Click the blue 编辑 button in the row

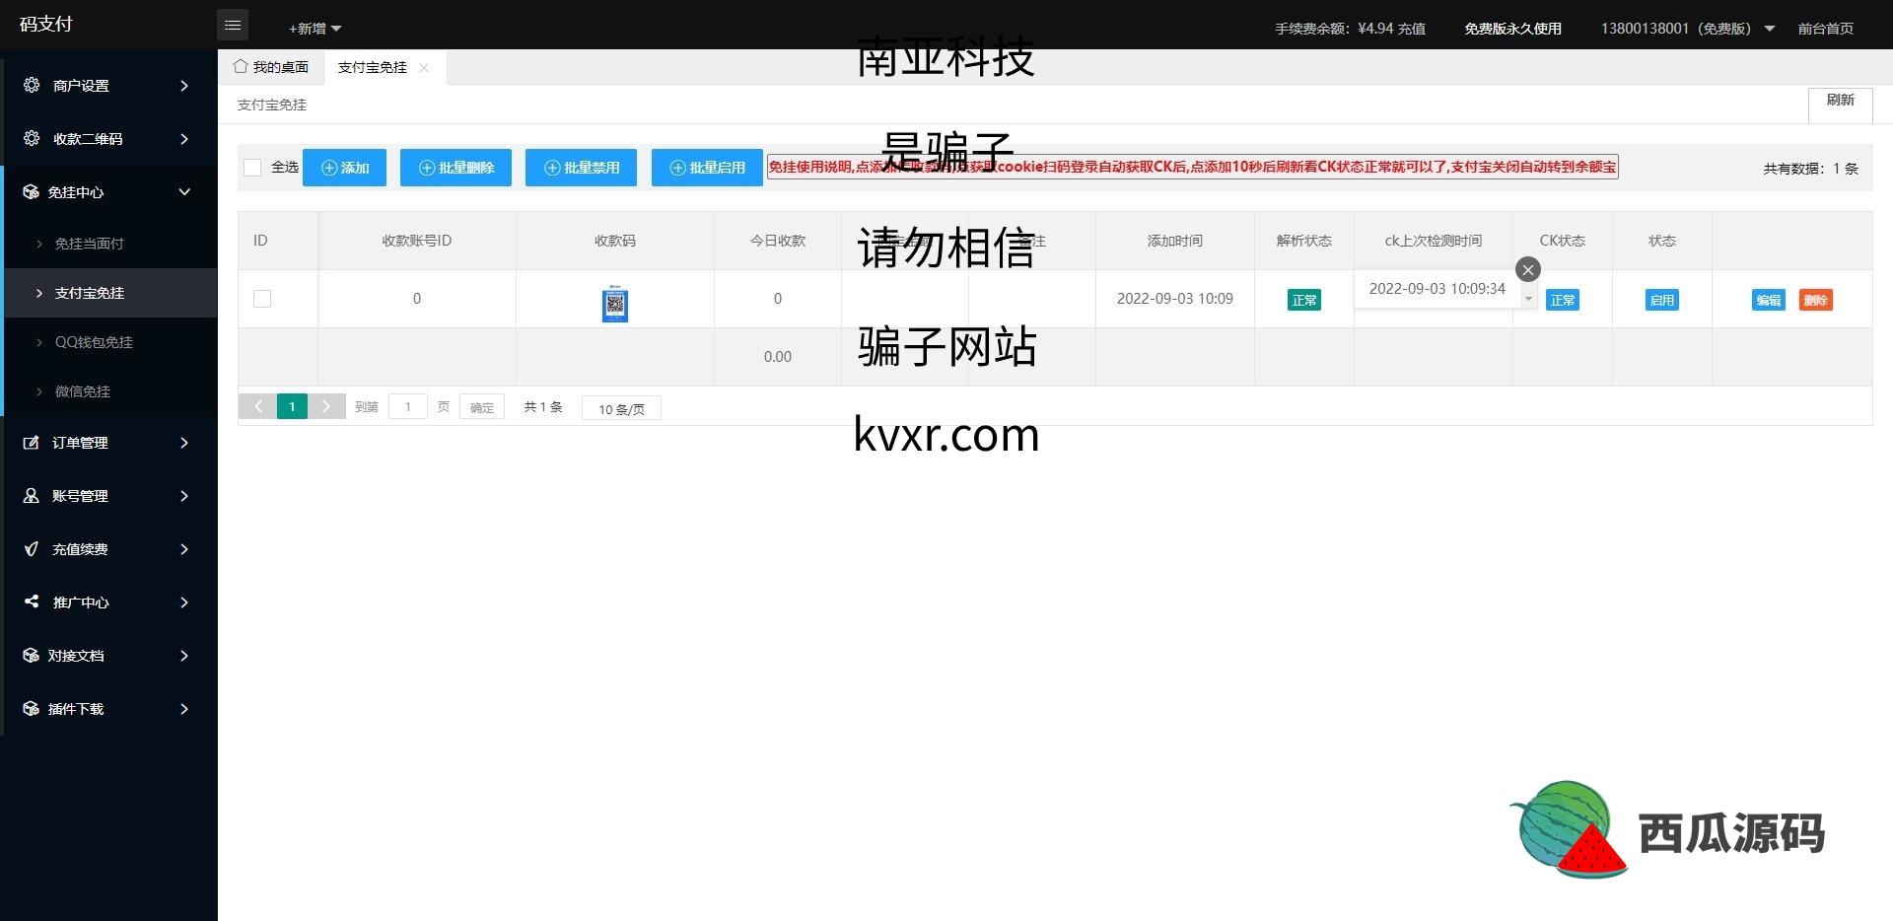click(1769, 300)
